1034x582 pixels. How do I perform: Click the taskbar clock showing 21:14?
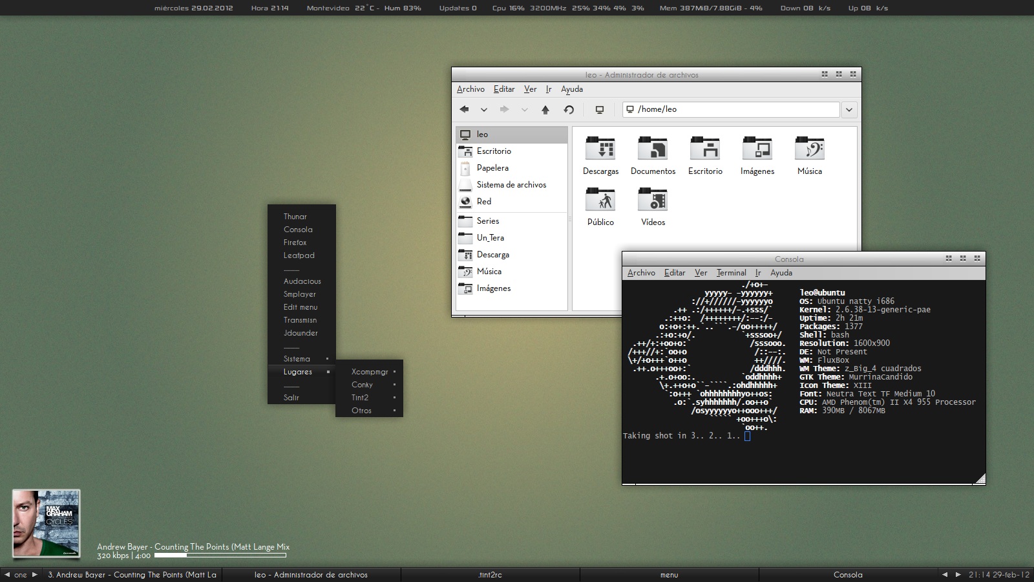pos(999,575)
